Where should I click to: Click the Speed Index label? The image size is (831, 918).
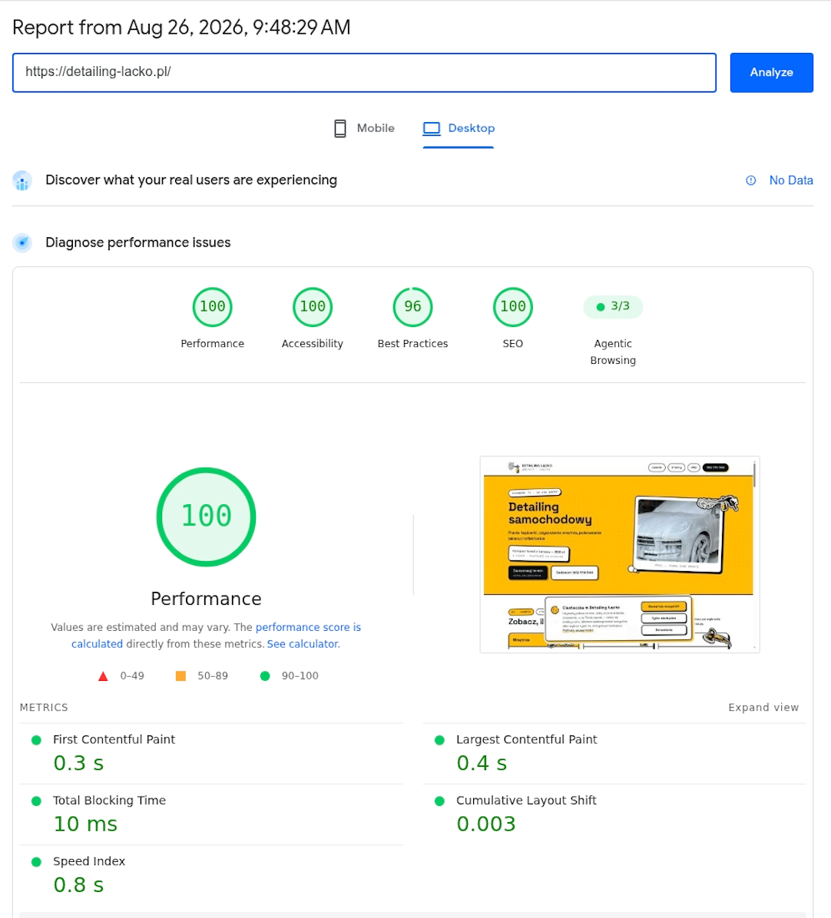[89, 861]
